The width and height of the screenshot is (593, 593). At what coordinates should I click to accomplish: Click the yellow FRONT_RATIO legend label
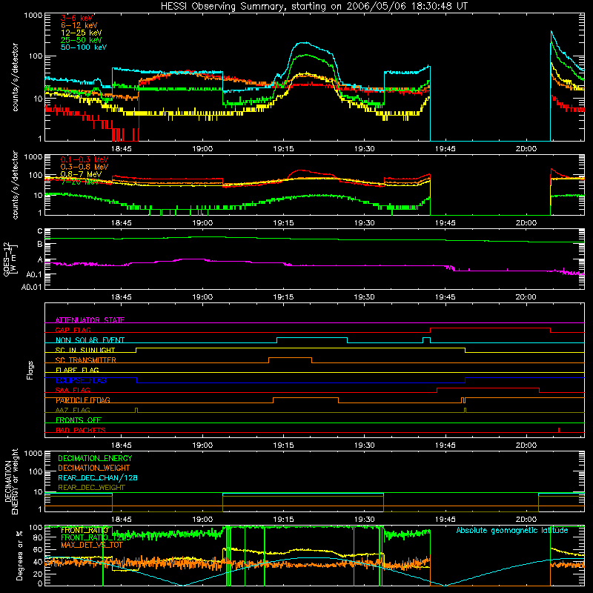[84, 530]
